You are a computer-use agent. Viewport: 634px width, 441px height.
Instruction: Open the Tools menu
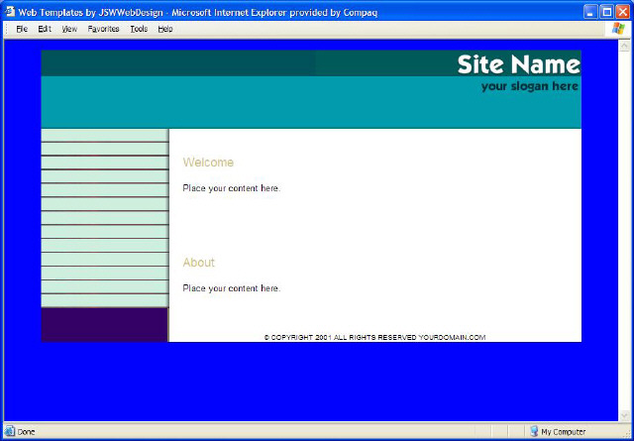[139, 29]
